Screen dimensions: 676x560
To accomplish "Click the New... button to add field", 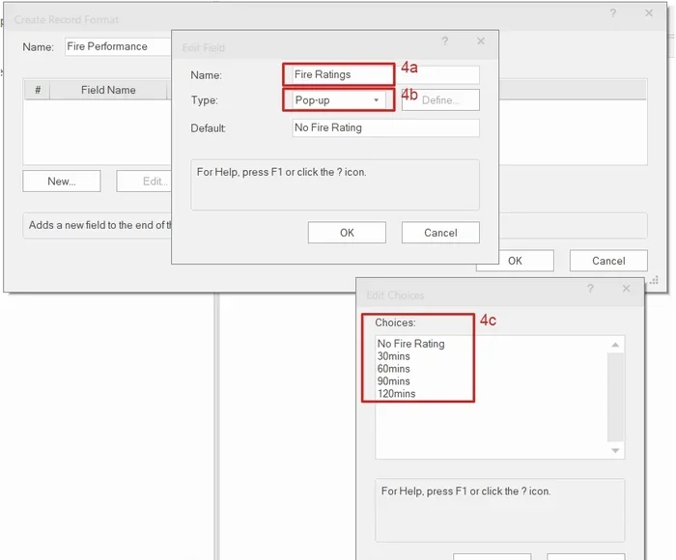I will pos(61,181).
